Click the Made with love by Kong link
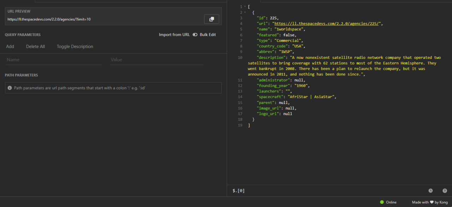 429,202
